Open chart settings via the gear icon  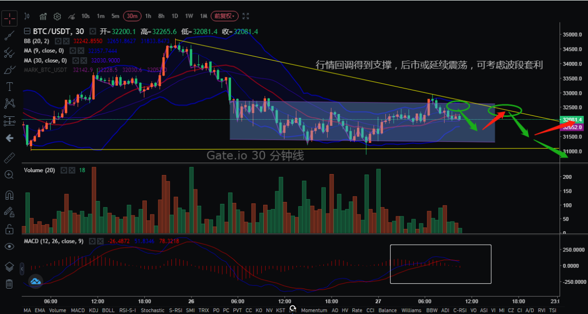(57, 16)
